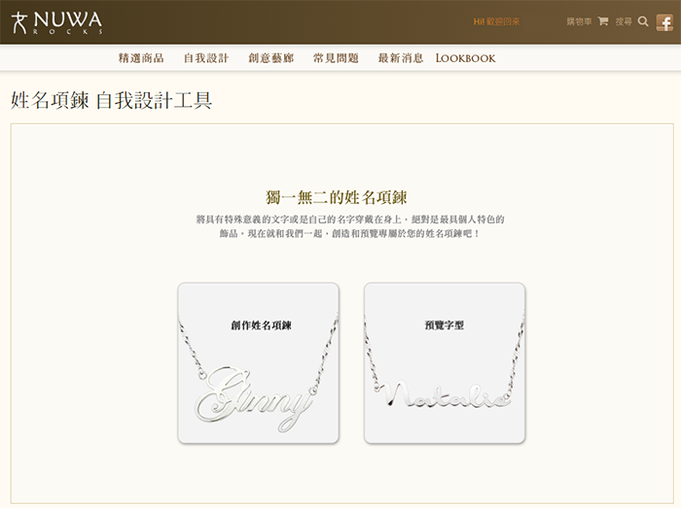Screen dimensions: 681x508
Task: Open the shopping cart icon
Action: click(603, 21)
